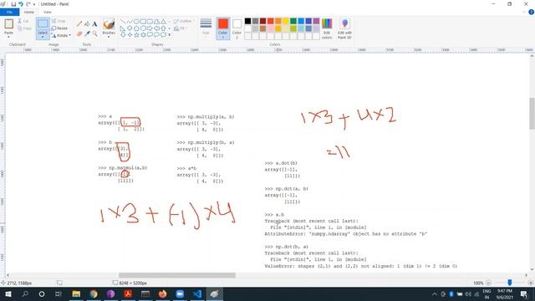Choose the Oval shape
The height and width of the screenshot is (301, 535).
click(136, 22)
